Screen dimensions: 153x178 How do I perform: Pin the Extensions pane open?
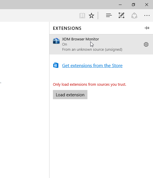pos(147,28)
